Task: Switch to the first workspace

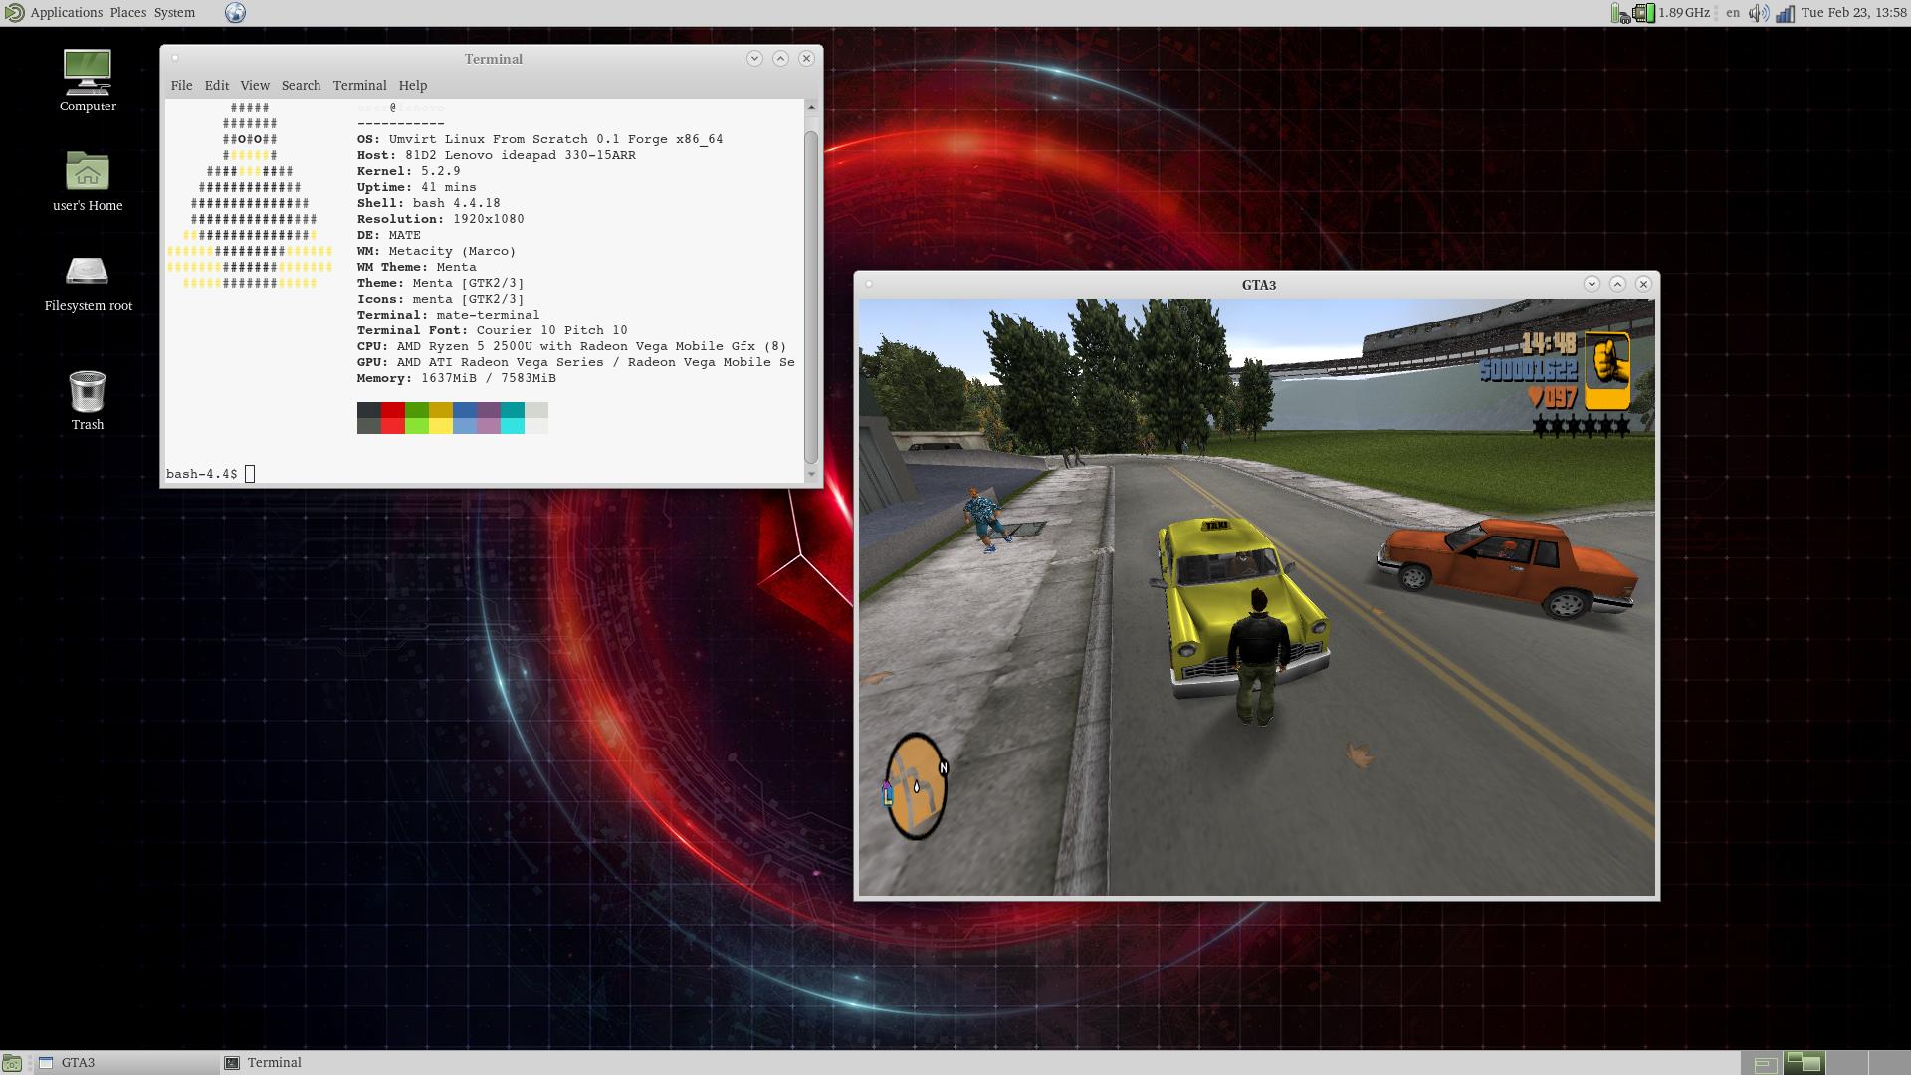Action: point(1765,1063)
